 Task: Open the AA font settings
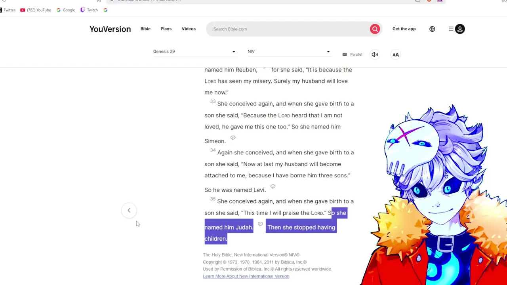(x=395, y=55)
